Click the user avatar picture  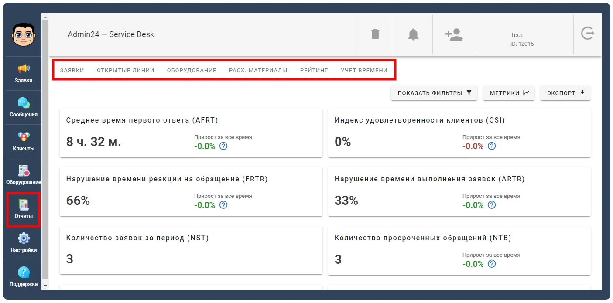click(x=24, y=34)
